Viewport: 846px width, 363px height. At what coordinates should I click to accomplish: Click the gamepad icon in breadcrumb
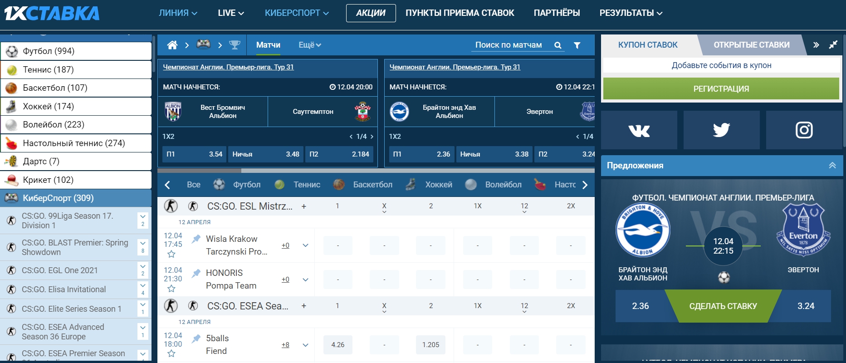[203, 44]
